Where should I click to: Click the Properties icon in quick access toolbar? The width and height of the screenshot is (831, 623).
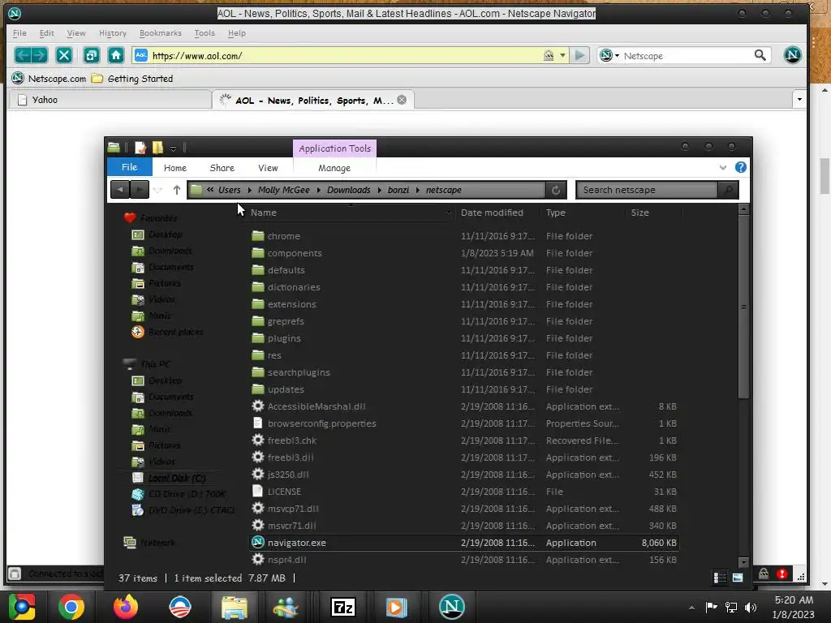click(140, 148)
